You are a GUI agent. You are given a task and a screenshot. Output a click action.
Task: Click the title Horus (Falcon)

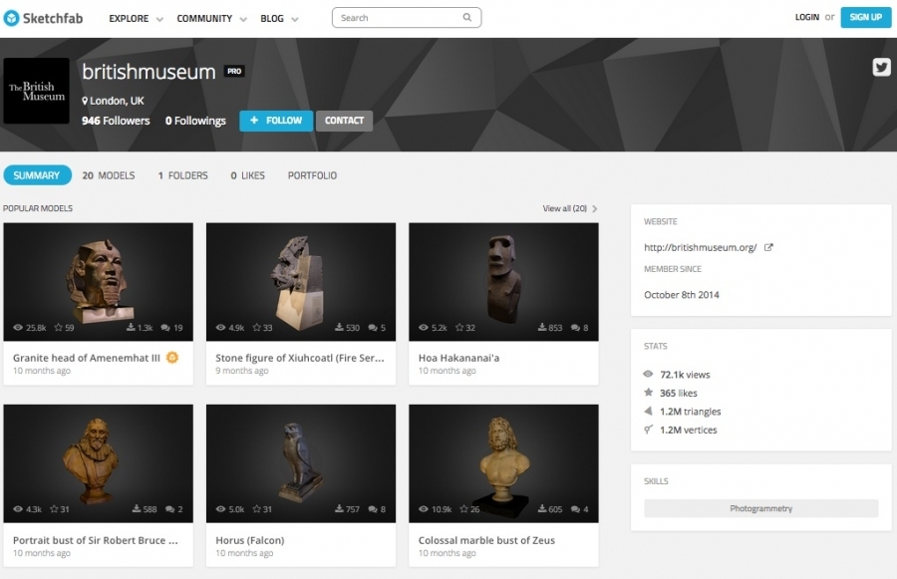[250, 540]
